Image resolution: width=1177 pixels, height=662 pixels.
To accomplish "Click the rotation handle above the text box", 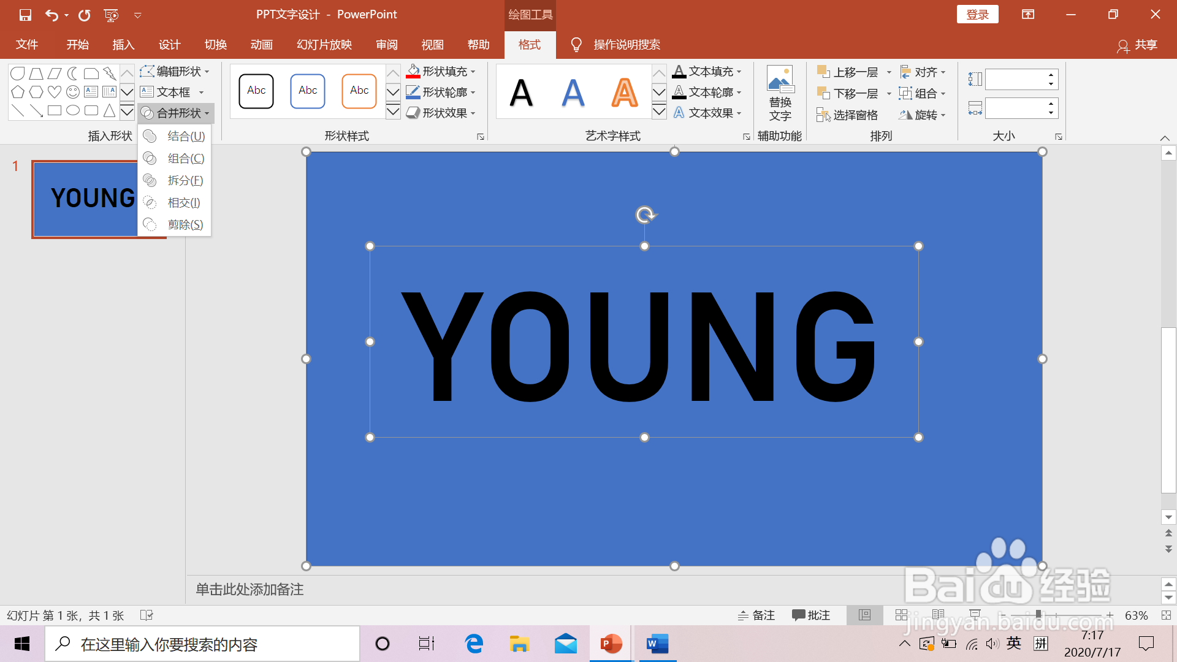I will [x=645, y=215].
